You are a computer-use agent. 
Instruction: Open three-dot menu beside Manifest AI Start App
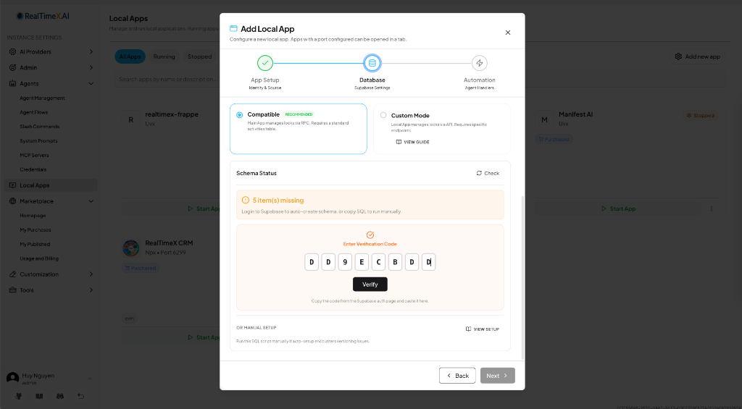[x=712, y=208]
